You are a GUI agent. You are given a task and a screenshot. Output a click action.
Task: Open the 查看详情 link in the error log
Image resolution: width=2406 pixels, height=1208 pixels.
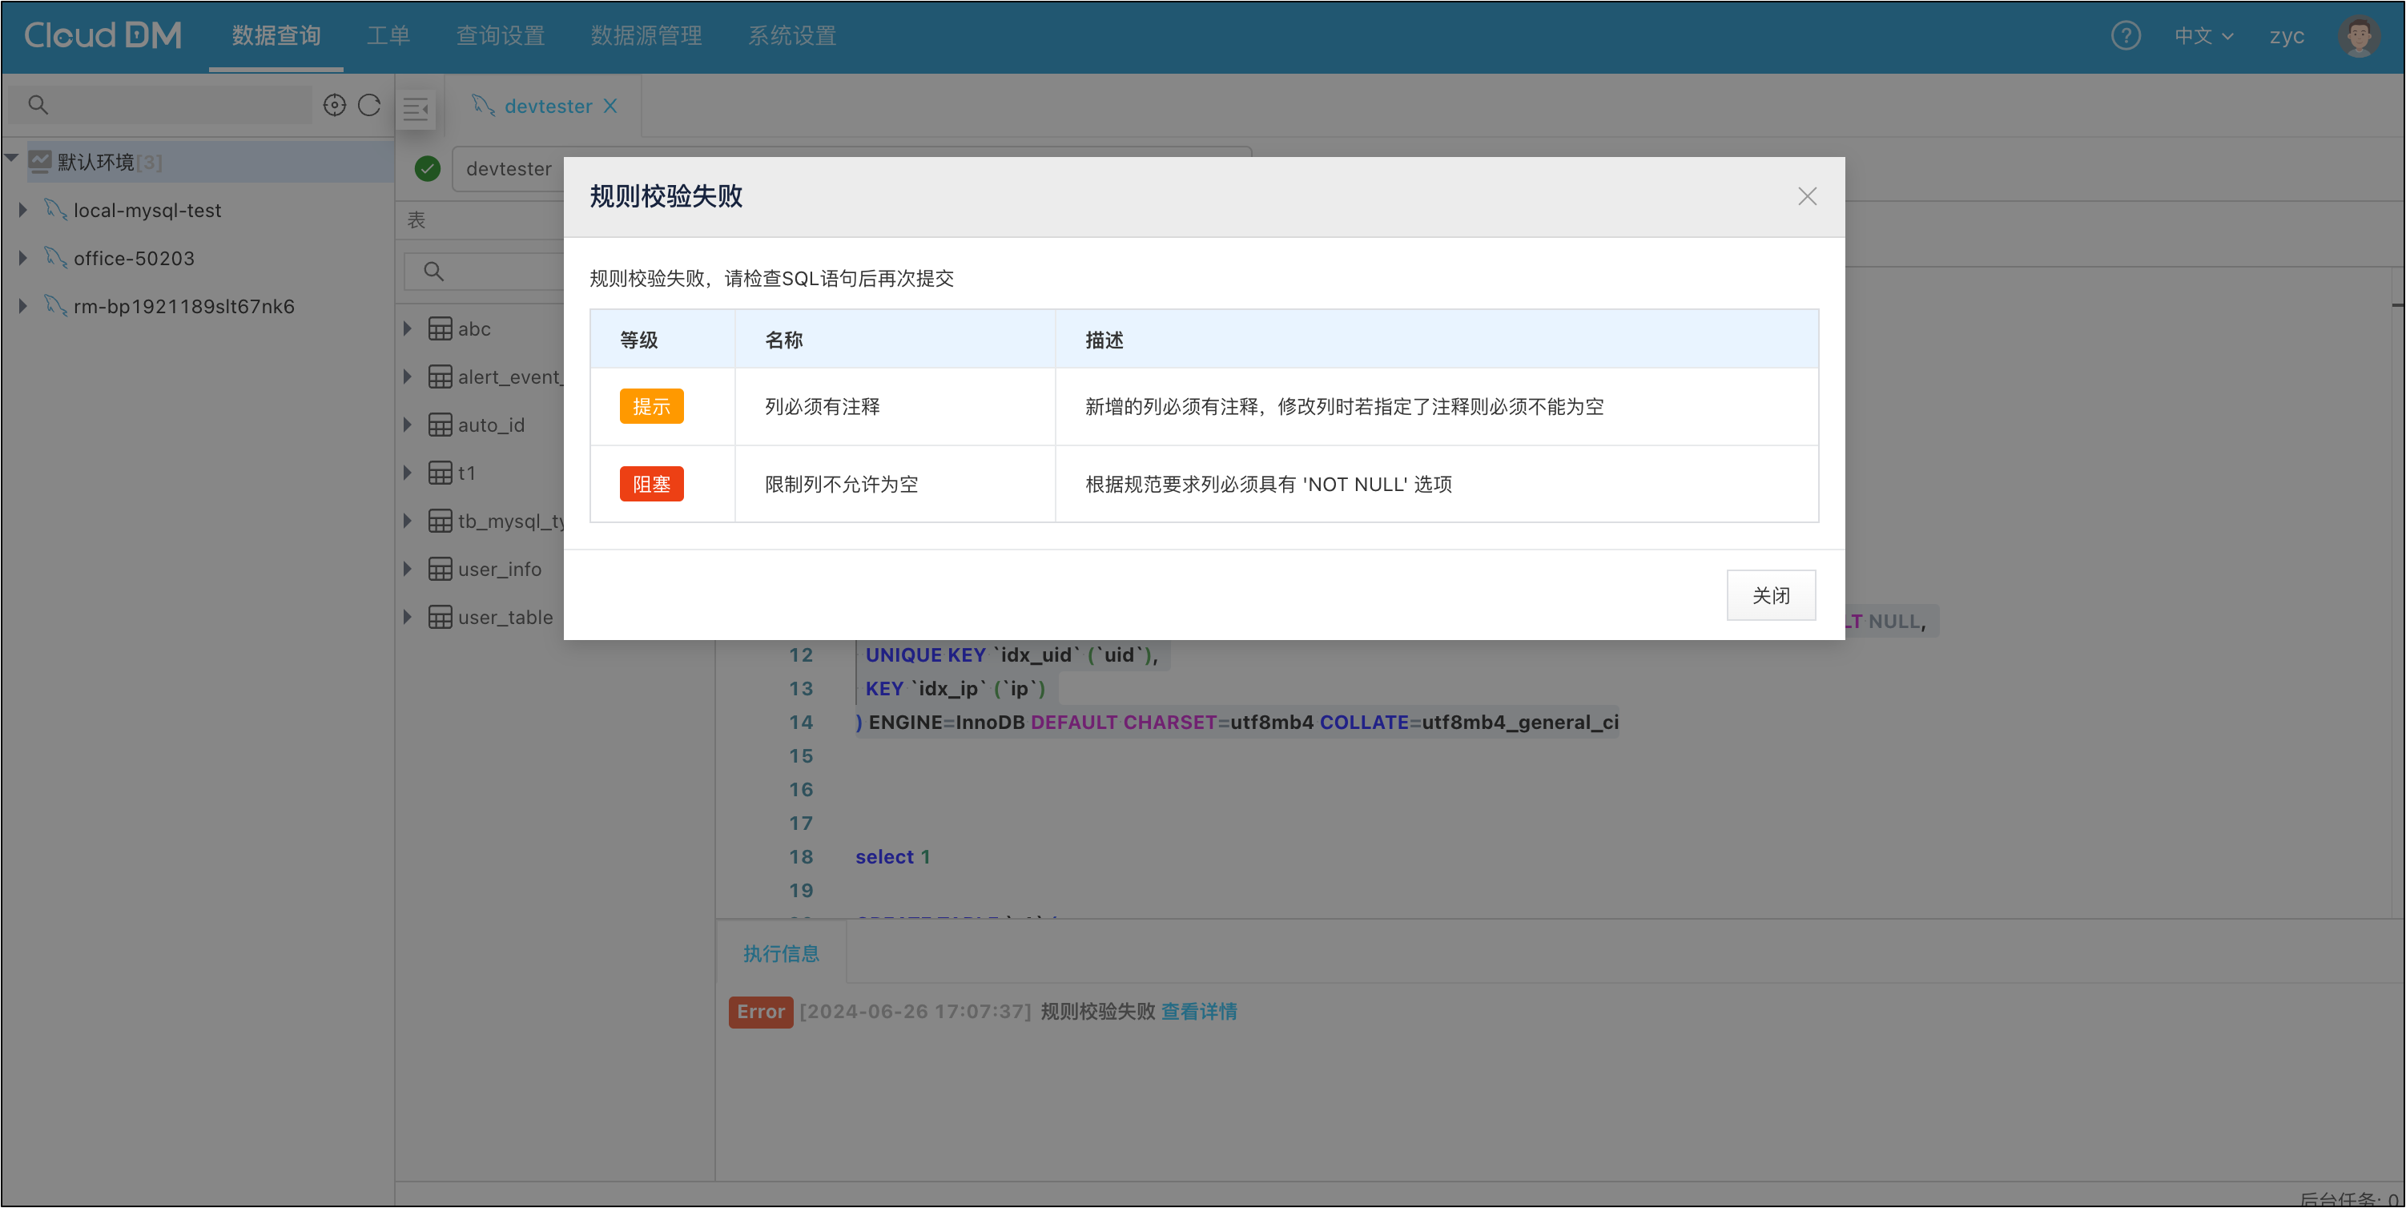[x=1198, y=1011]
